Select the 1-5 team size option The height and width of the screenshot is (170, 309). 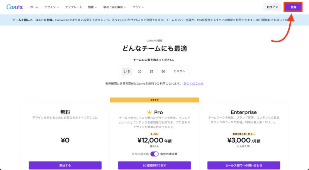tap(127, 71)
